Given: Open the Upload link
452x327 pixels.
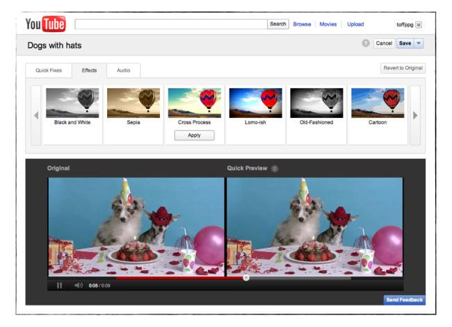Looking at the screenshot, I should pos(355,24).
